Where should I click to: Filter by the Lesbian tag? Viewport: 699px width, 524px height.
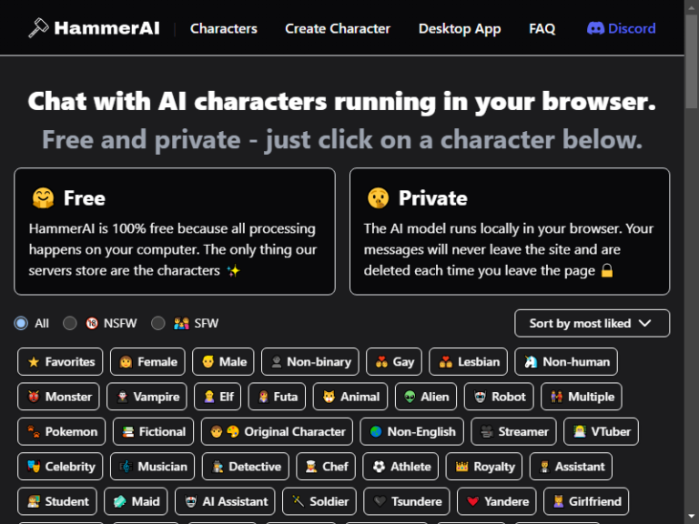[x=468, y=362]
